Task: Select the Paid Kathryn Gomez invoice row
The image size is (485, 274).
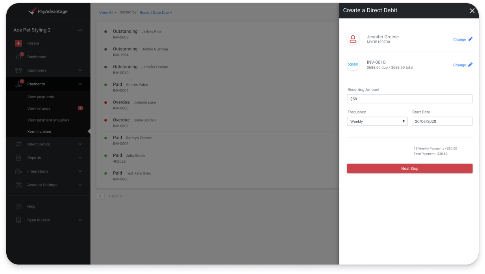Action: [218, 141]
